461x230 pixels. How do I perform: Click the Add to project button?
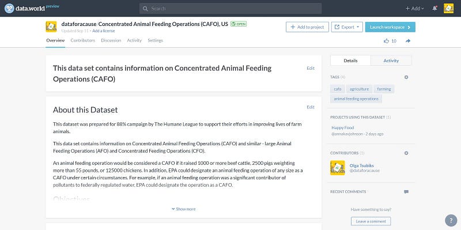[307, 27]
